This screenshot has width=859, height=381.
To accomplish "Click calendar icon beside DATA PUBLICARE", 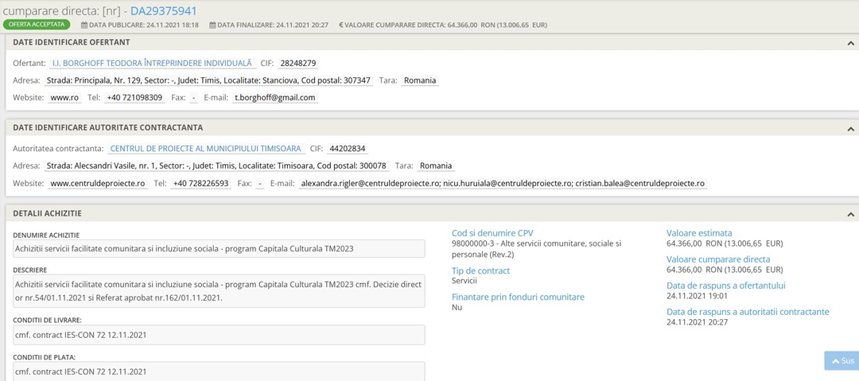I will point(84,25).
